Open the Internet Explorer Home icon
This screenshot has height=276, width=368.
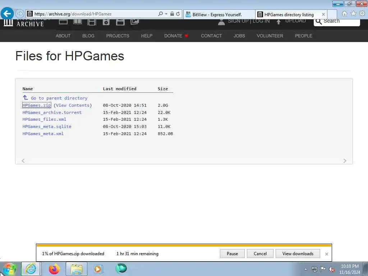coord(344,14)
